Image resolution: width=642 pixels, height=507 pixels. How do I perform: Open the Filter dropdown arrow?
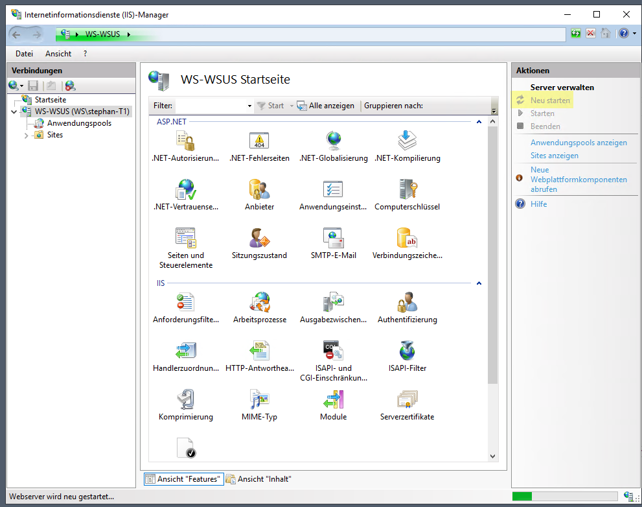pyautogui.click(x=249, y=106)
